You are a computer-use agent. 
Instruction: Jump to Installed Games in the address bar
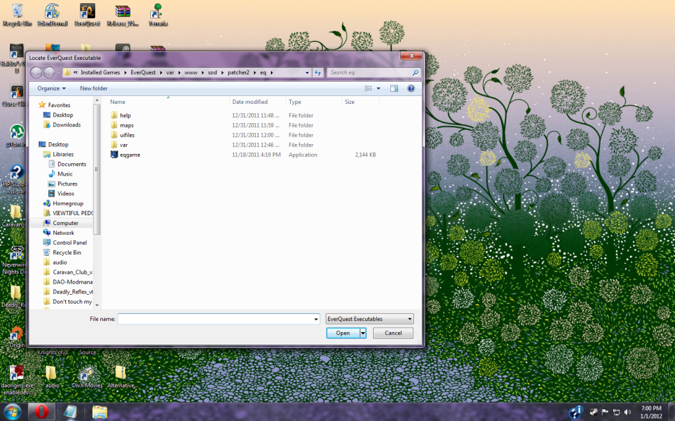[100, 72]
